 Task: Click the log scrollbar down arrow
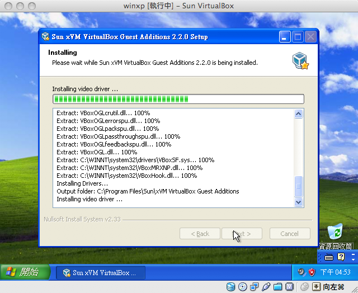[x=298, y=202]
